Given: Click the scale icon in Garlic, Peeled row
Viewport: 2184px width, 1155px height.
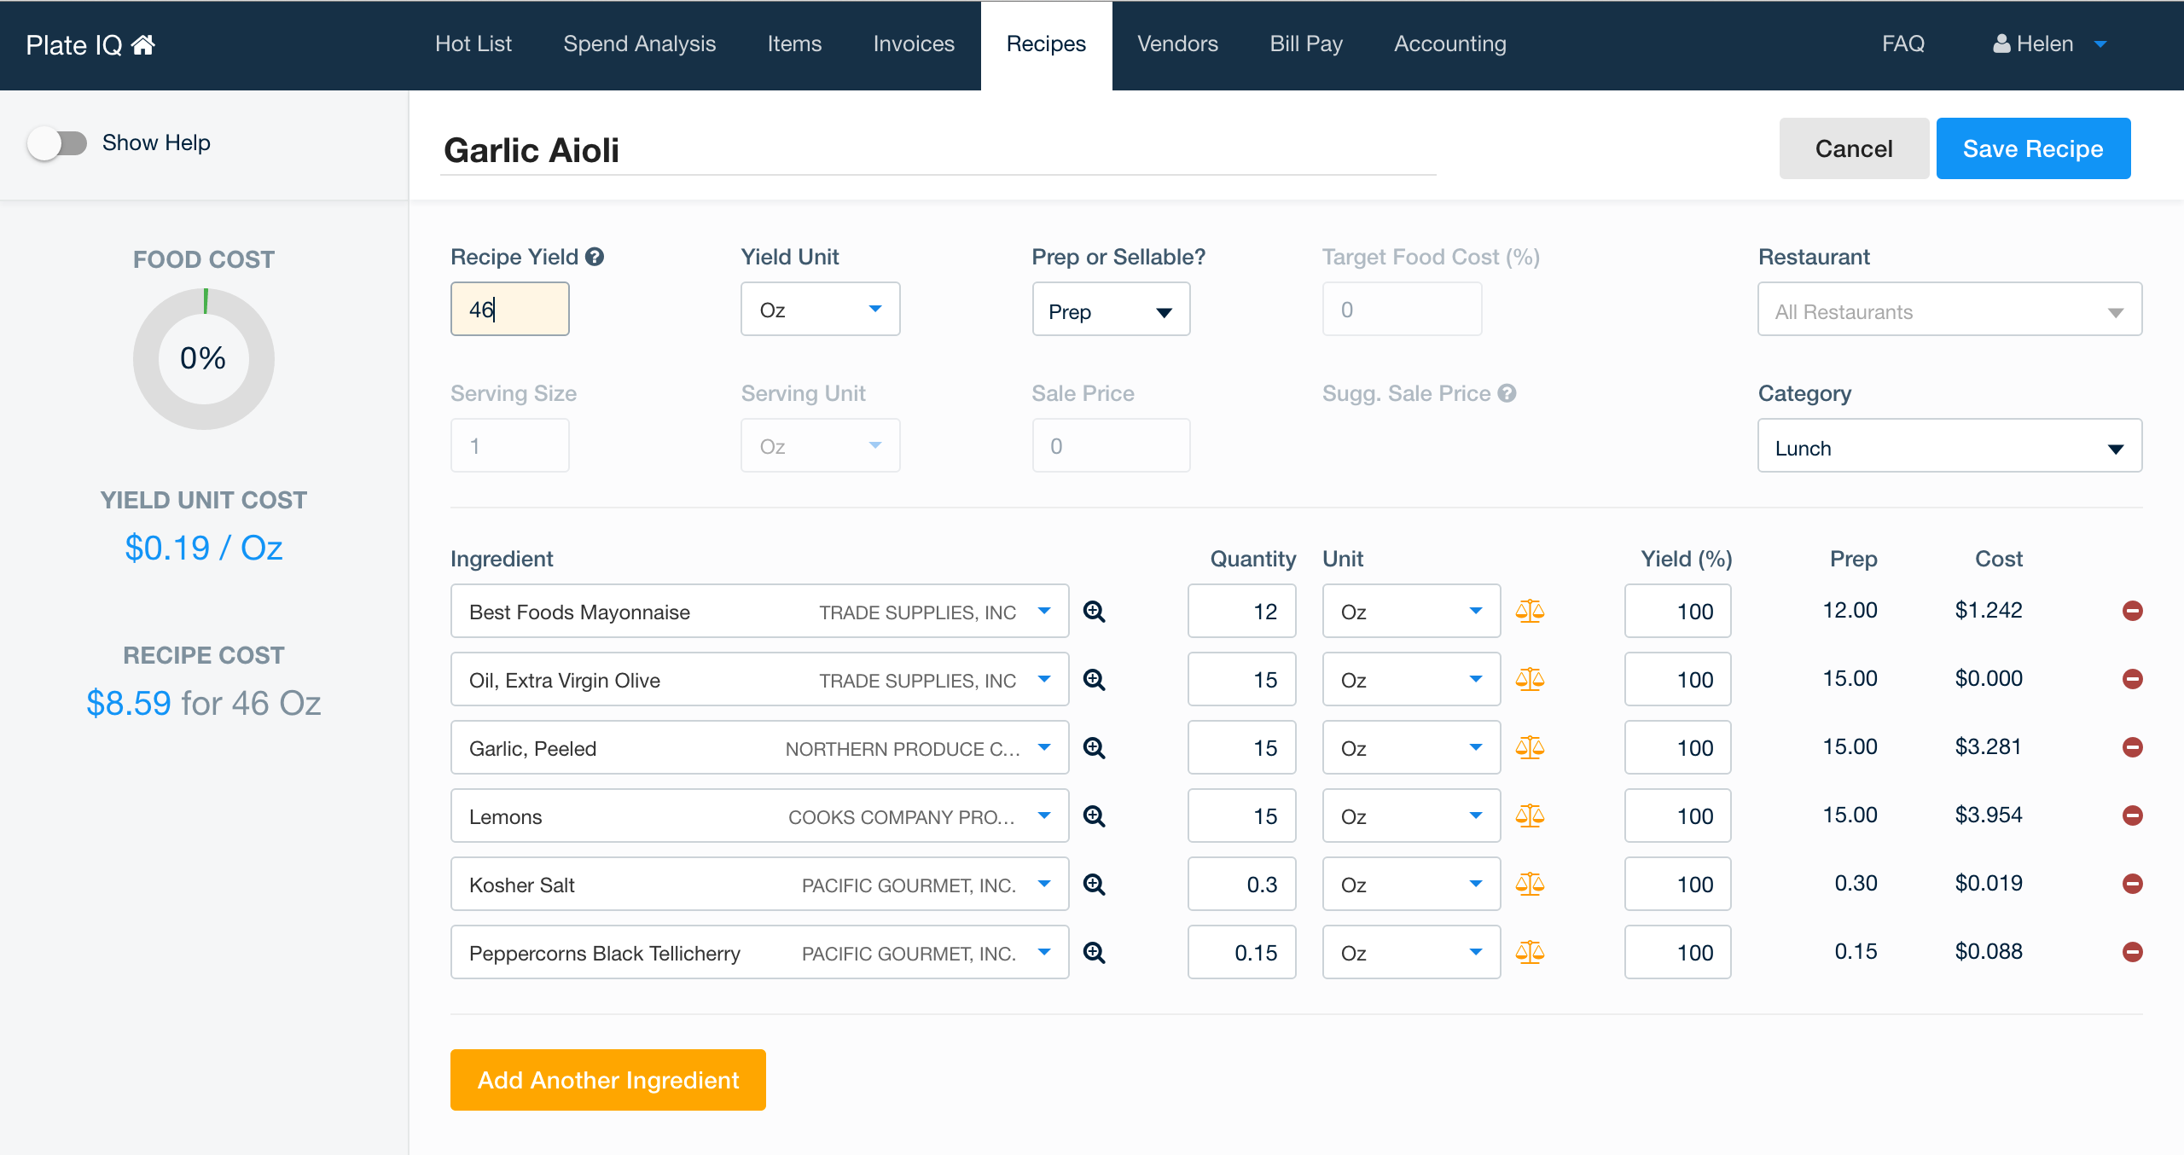Looking at the screenshot, I should point(1530,748).
